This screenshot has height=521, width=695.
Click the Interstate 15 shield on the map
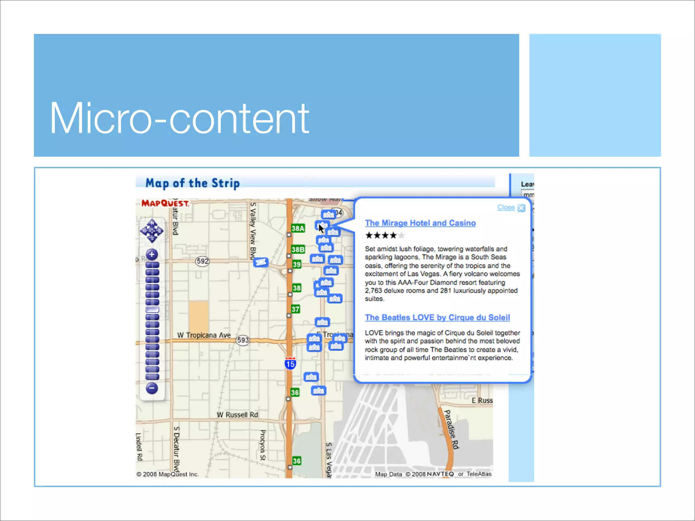click(290, 364)
